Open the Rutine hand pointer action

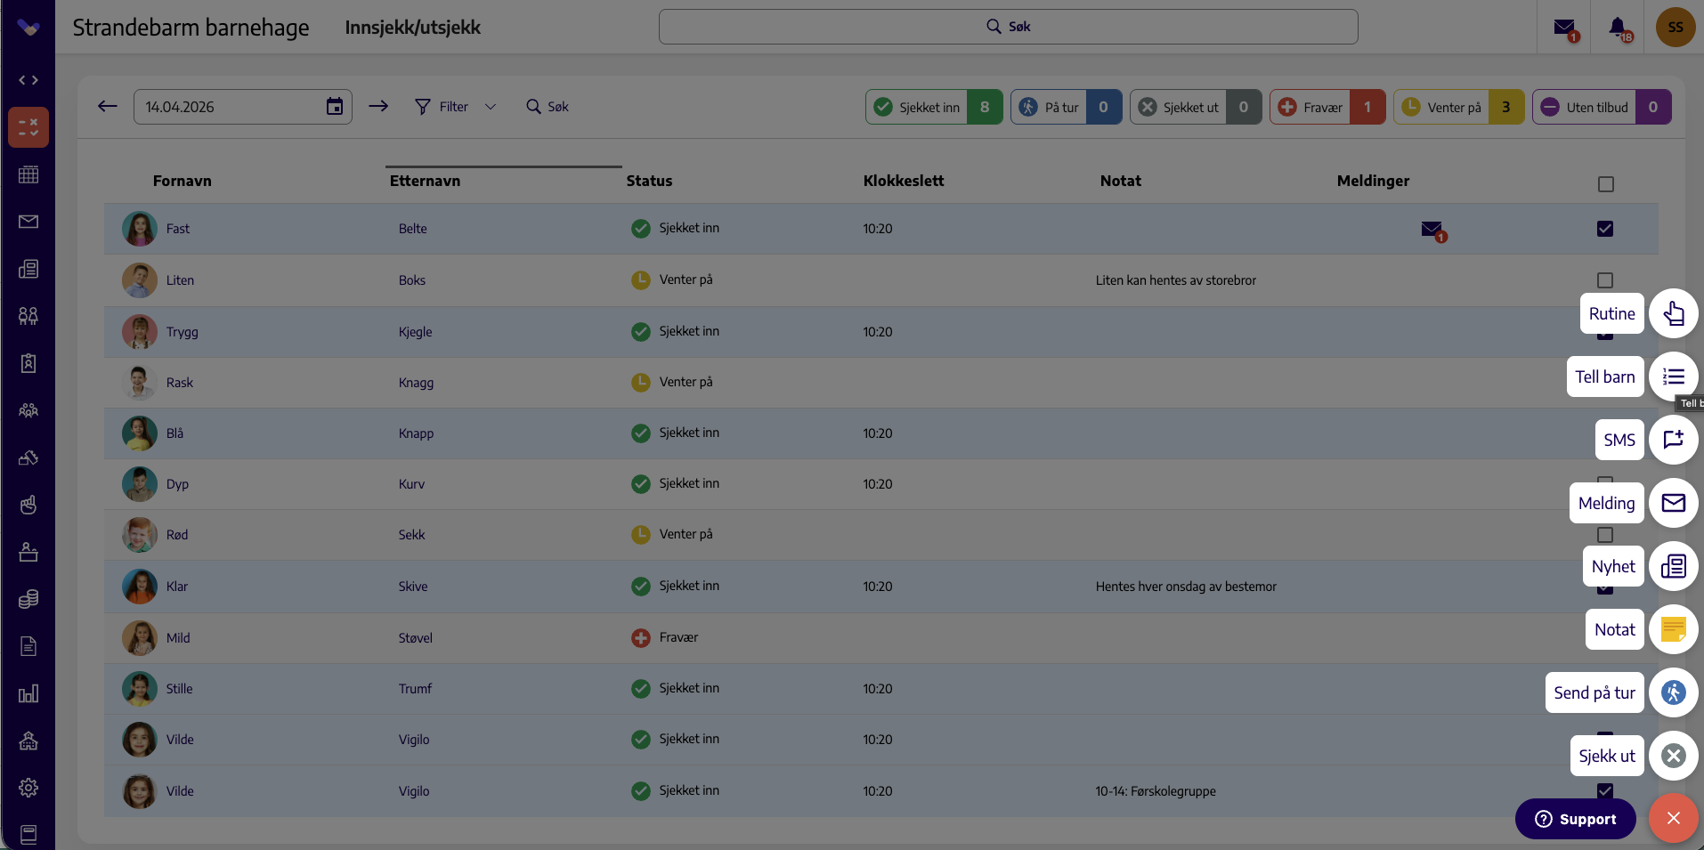[1673, 313]
